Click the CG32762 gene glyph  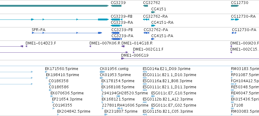point(145,6)
